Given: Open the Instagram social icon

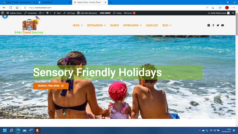Looking at the screenshot, I should point(209,25).
